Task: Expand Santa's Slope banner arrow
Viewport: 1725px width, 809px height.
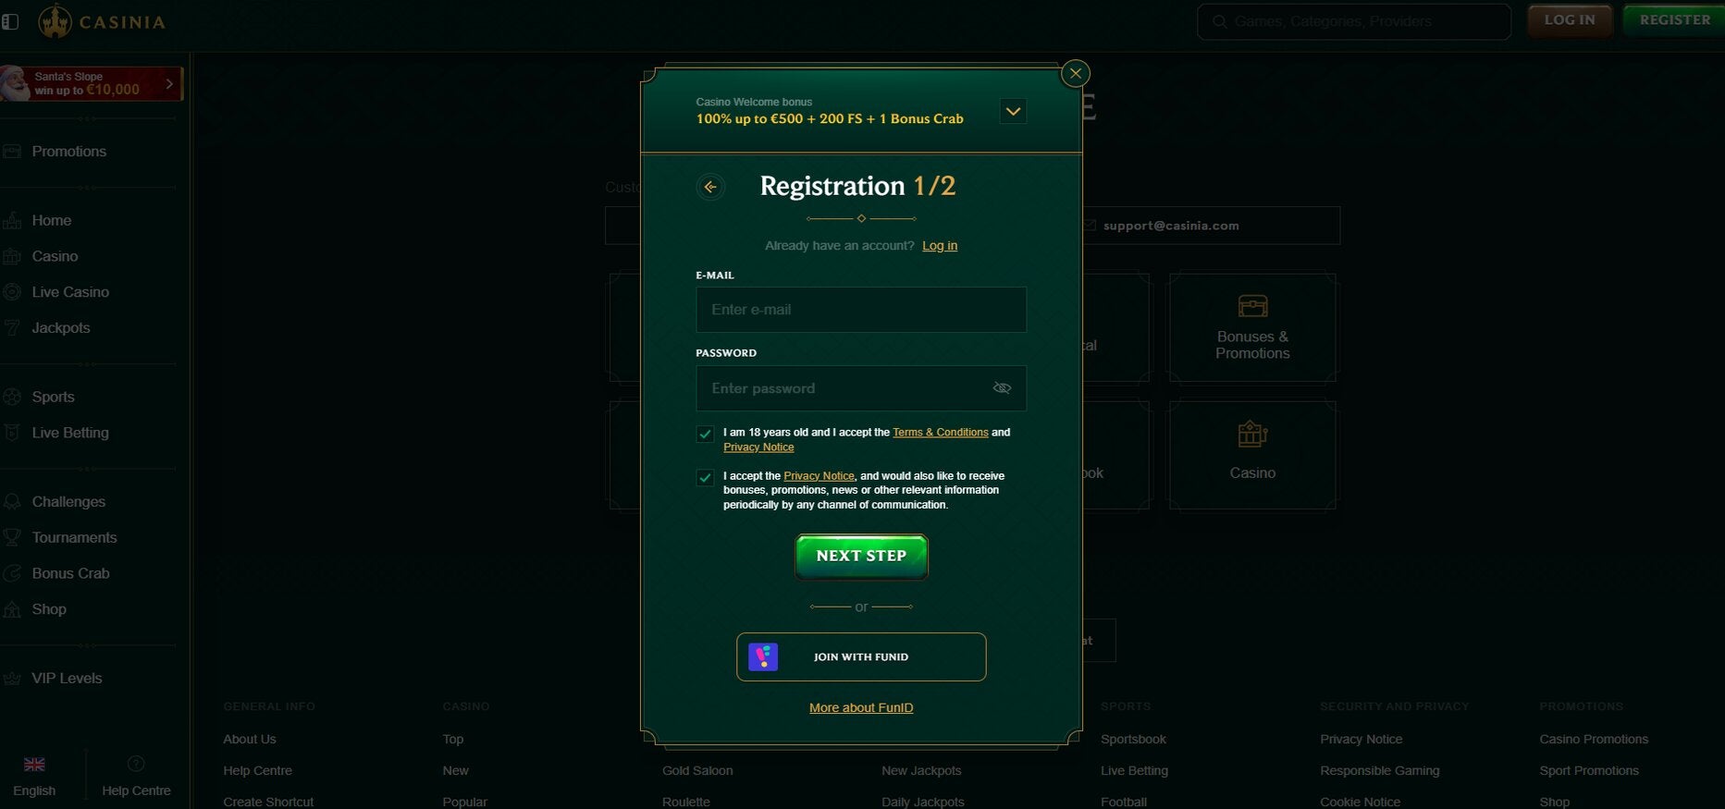Action: click(169, 83)
